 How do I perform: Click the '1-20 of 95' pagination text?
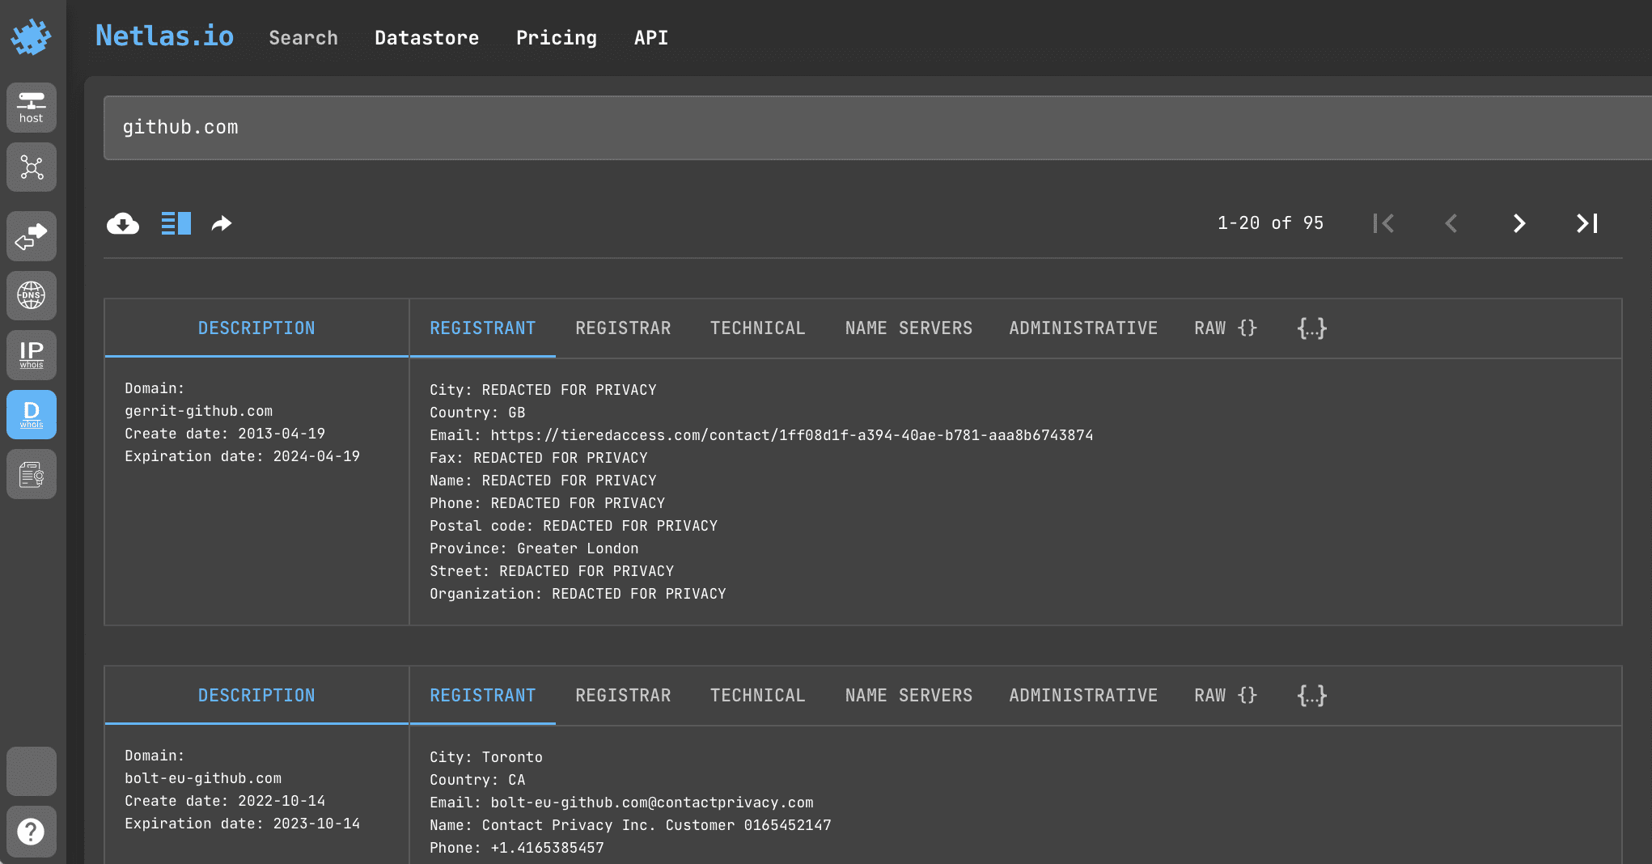(1270, 223)
